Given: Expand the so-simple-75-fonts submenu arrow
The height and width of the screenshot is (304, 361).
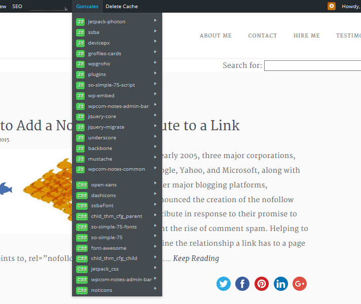Looking at the screenshot, I should (156, 225).
